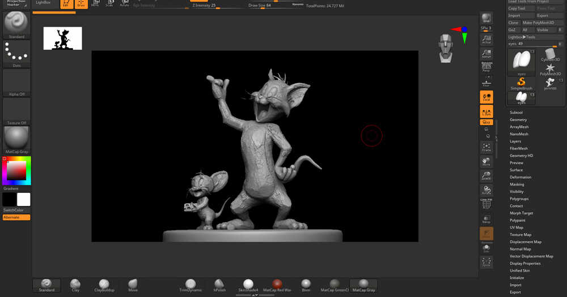The height and width of the screenshot is (297, 567).
Task: Click the Zoom3D icon on right shelf
Action: pyautogui.click(x=486, y=176)
